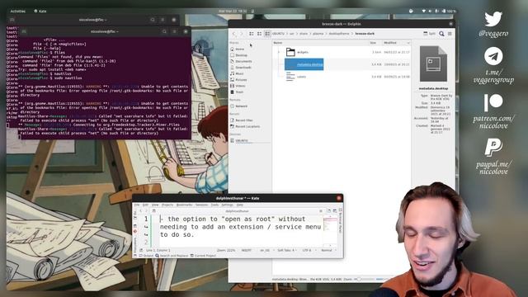Image resolution: width=528 pixels, height=297 pixels.
Task: Switch Dolphin to icons view mode
Action: [x=252, y=34]
